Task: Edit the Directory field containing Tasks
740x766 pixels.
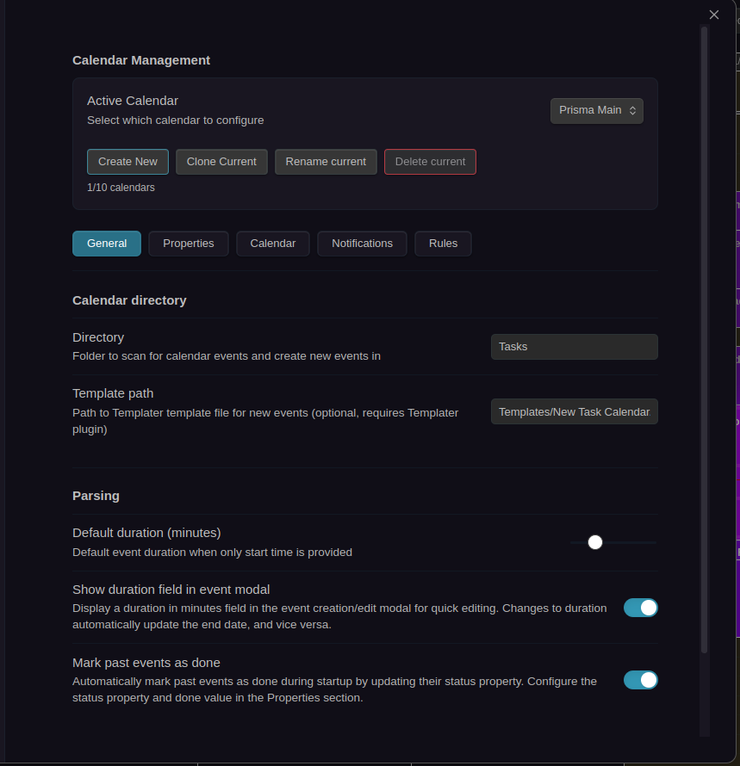Action: (574, 347)
